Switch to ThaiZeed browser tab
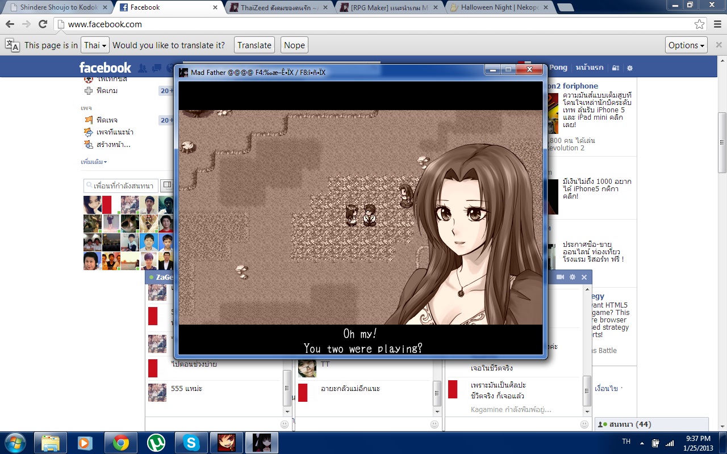 pyautogui.click(x=279, y=7)
